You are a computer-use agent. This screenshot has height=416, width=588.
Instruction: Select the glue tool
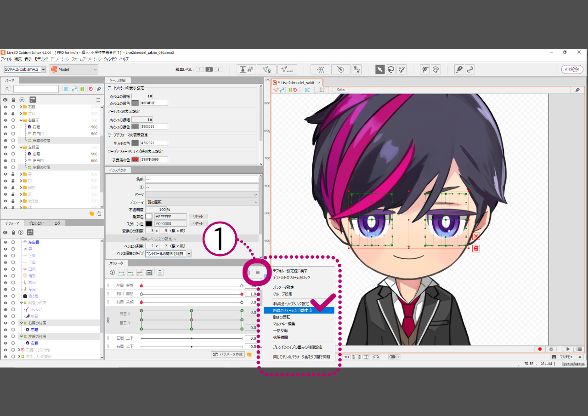click(x=425, y=69)
